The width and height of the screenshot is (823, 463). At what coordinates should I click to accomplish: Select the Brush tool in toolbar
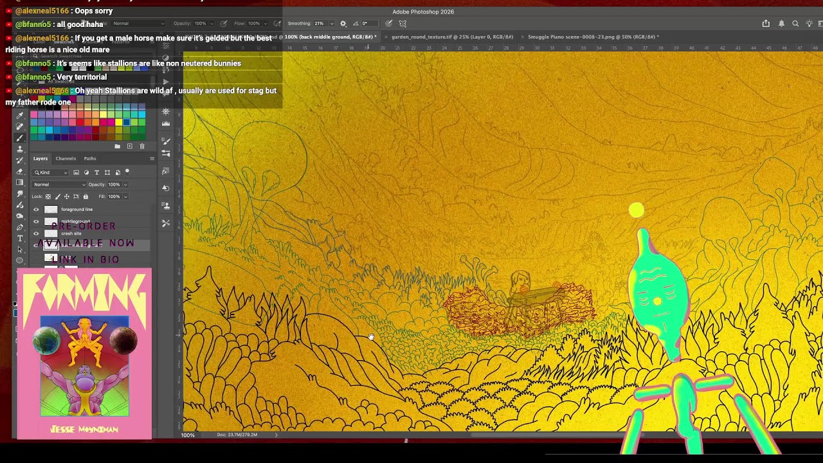[x=20, y=138]
